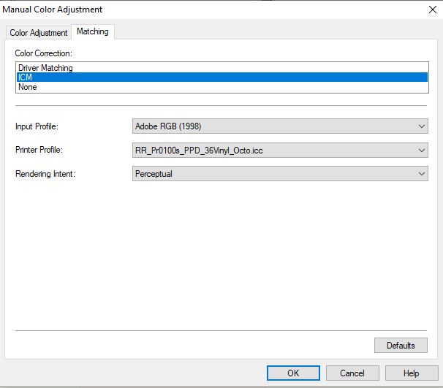Expand the Rendering Intent dropdown arrow
The image size is (443, 388).
pos(421,174)
